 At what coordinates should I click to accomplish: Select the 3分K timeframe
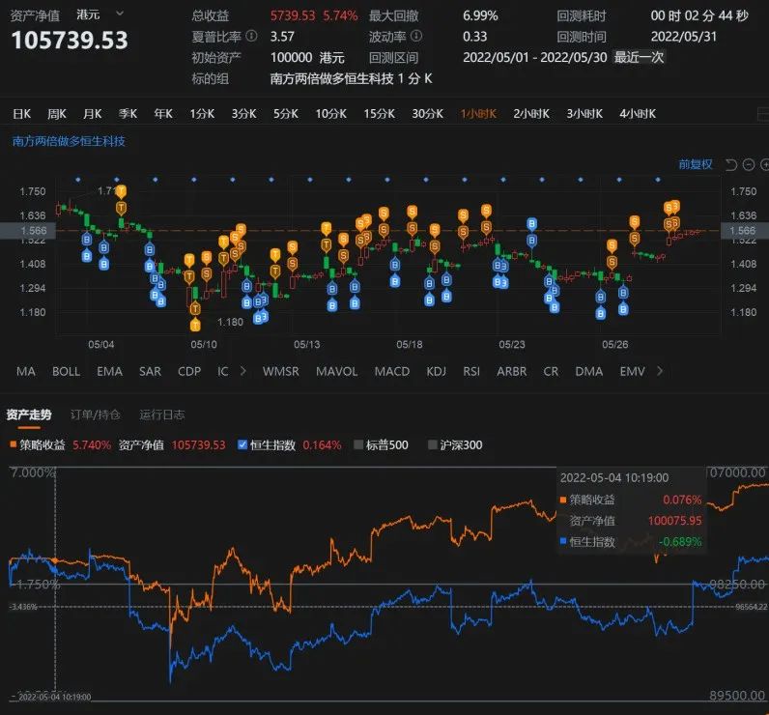tap(243, 114)
